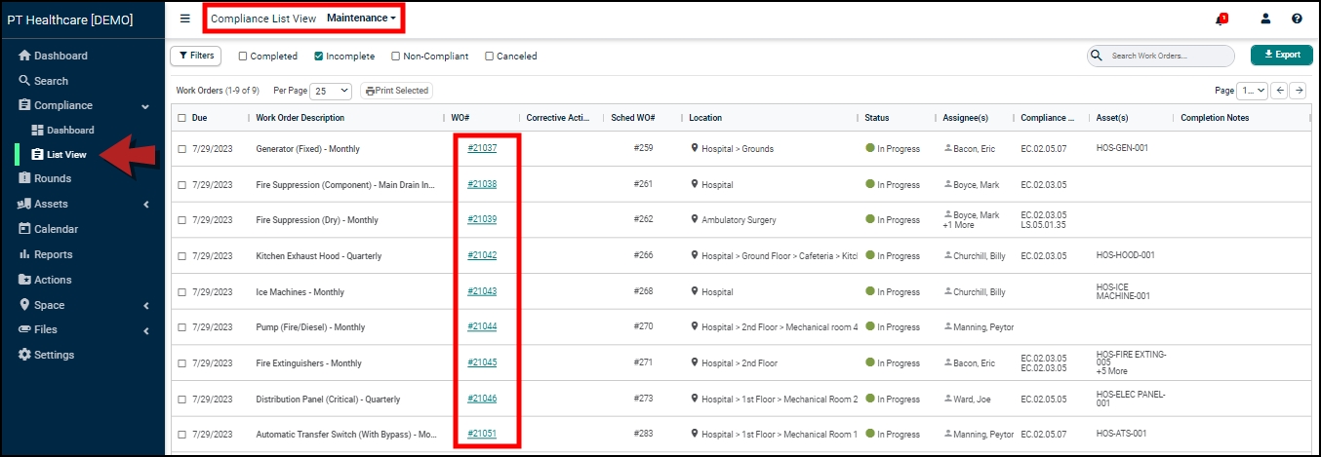
Task: Open the Per Page 25 dropdown
Action: point(331,91)
